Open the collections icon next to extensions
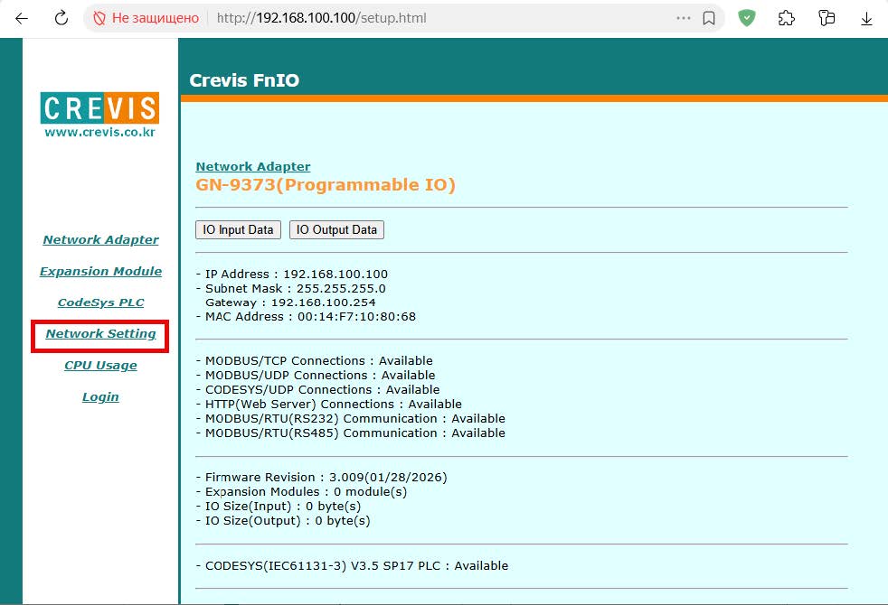The image size is (888, 605). pos(827,18)
